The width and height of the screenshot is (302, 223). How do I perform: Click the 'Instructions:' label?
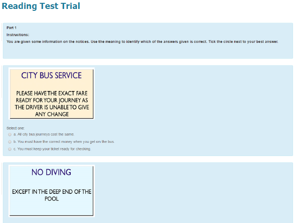tap(18, 34)
